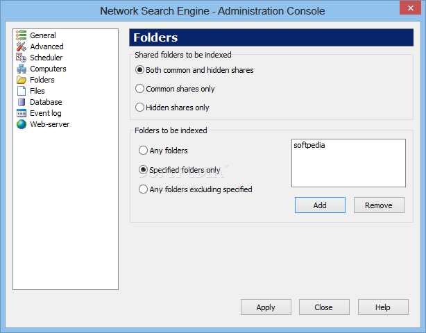Image resolution: width=426 pixels, height=333 pixels.
Task: Click the Computers network icon
Action: (x=22, y=69)
